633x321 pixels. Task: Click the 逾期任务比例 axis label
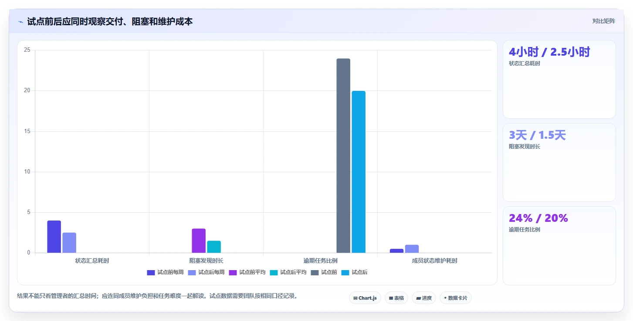pyautogui.click(x=320, y=261)
